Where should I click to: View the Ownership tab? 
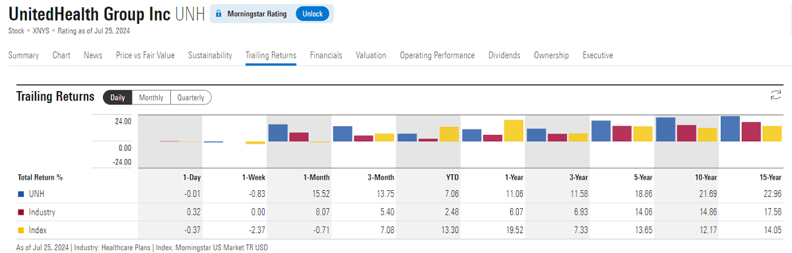(551, 55)
